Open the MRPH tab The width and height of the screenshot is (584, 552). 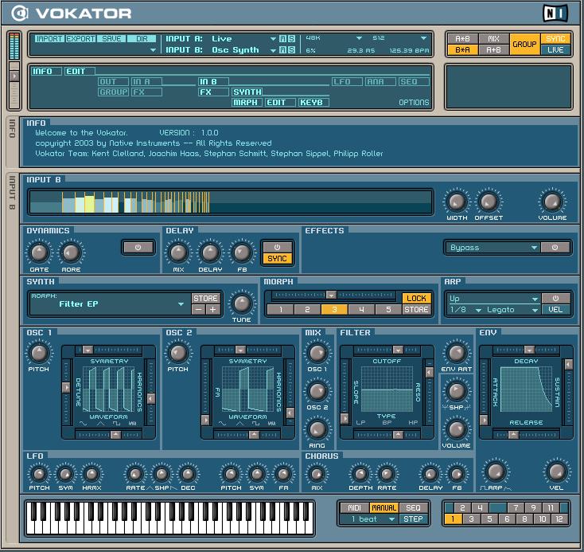point(247,103)
